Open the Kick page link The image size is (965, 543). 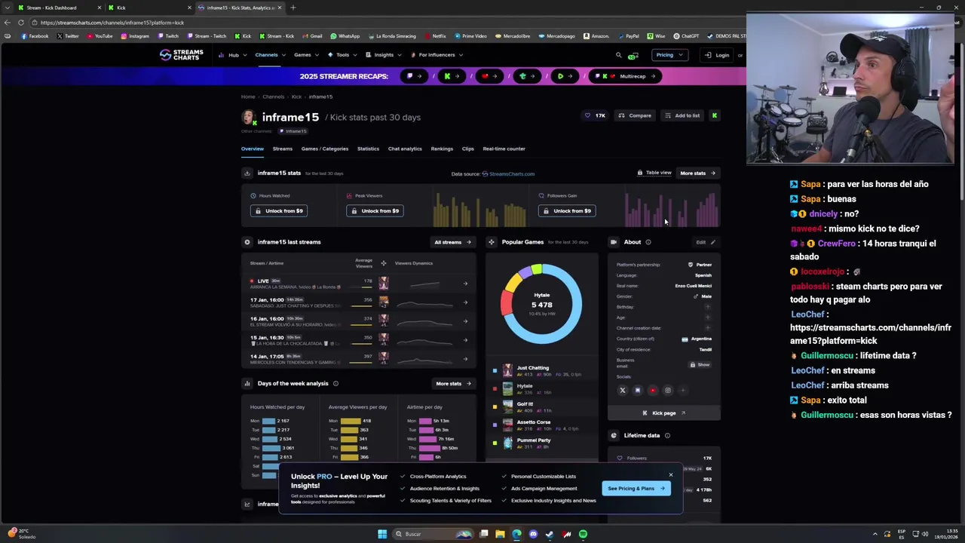tap(663, 413)
